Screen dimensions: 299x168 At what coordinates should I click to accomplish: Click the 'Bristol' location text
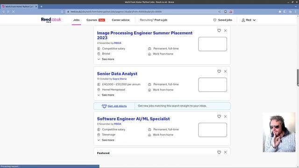106,54
